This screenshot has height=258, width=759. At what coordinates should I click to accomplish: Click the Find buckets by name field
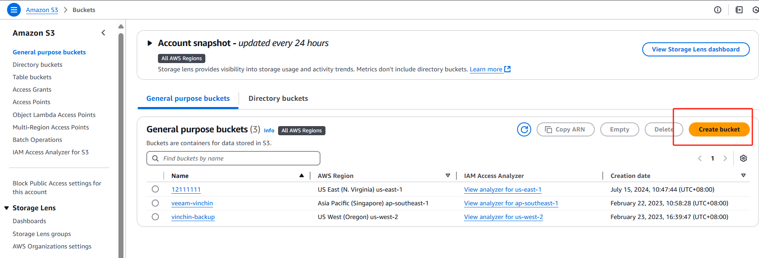[x=233, y=158]
